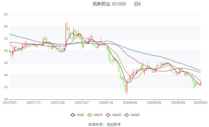Toggle the MA5 legend marker
Viewport: 209px width, 127px height.
click(x=73, y=115)
